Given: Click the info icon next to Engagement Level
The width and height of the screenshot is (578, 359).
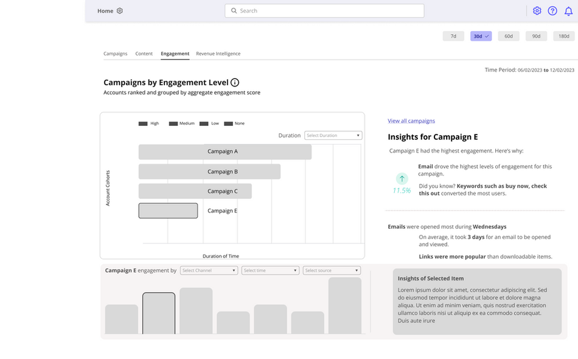Looking at the screenshot, I should [x=235, y=83].
